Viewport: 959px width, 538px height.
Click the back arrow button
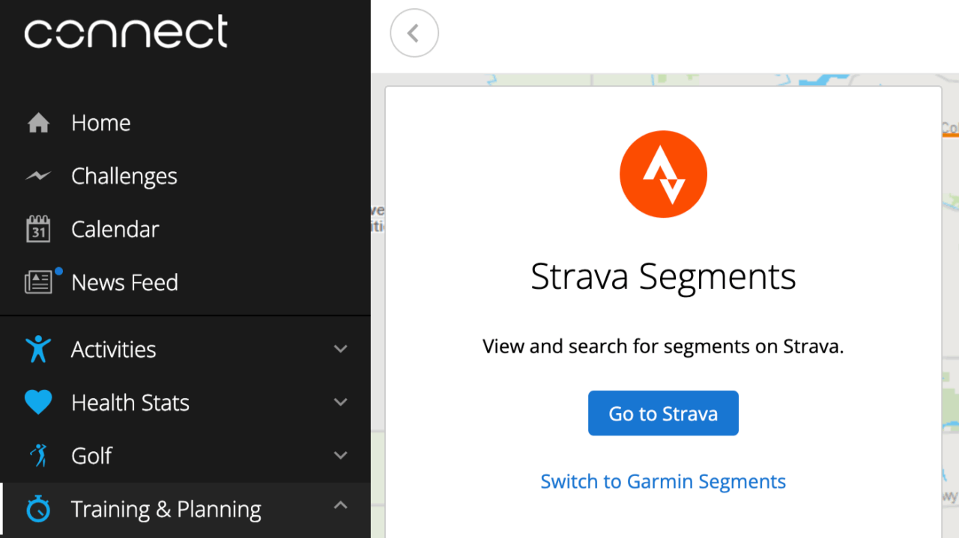click(x=414, y=33)
